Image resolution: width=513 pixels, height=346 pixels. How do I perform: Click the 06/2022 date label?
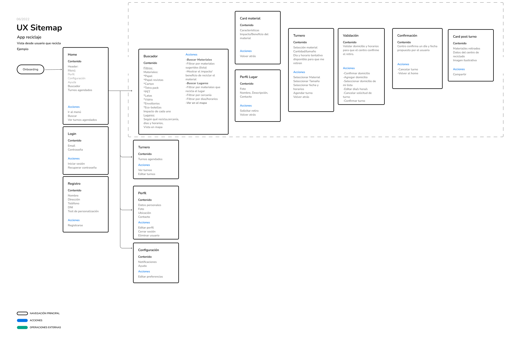23,19
